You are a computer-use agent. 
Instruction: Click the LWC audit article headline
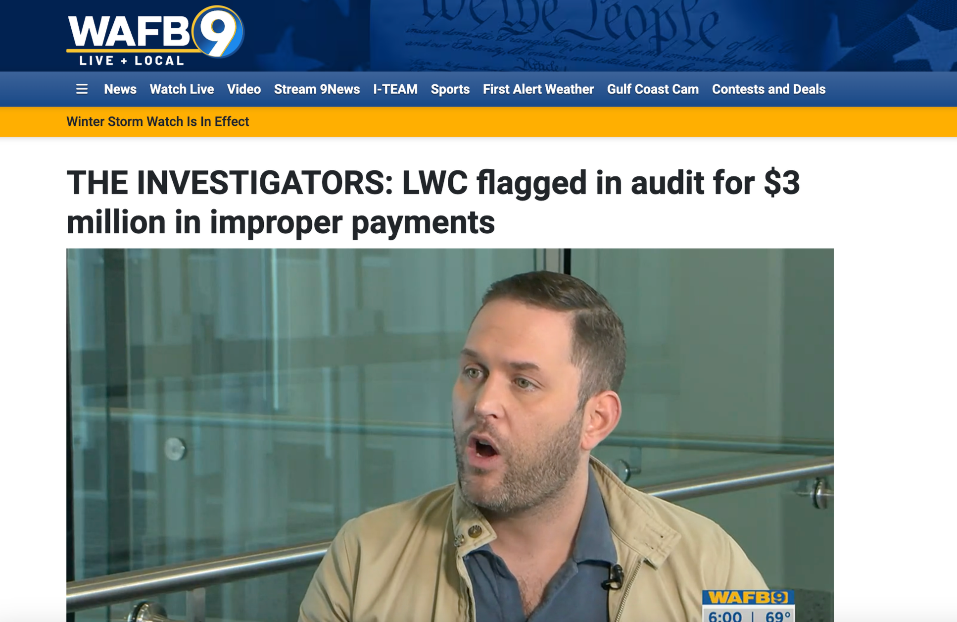click(433, 202)
